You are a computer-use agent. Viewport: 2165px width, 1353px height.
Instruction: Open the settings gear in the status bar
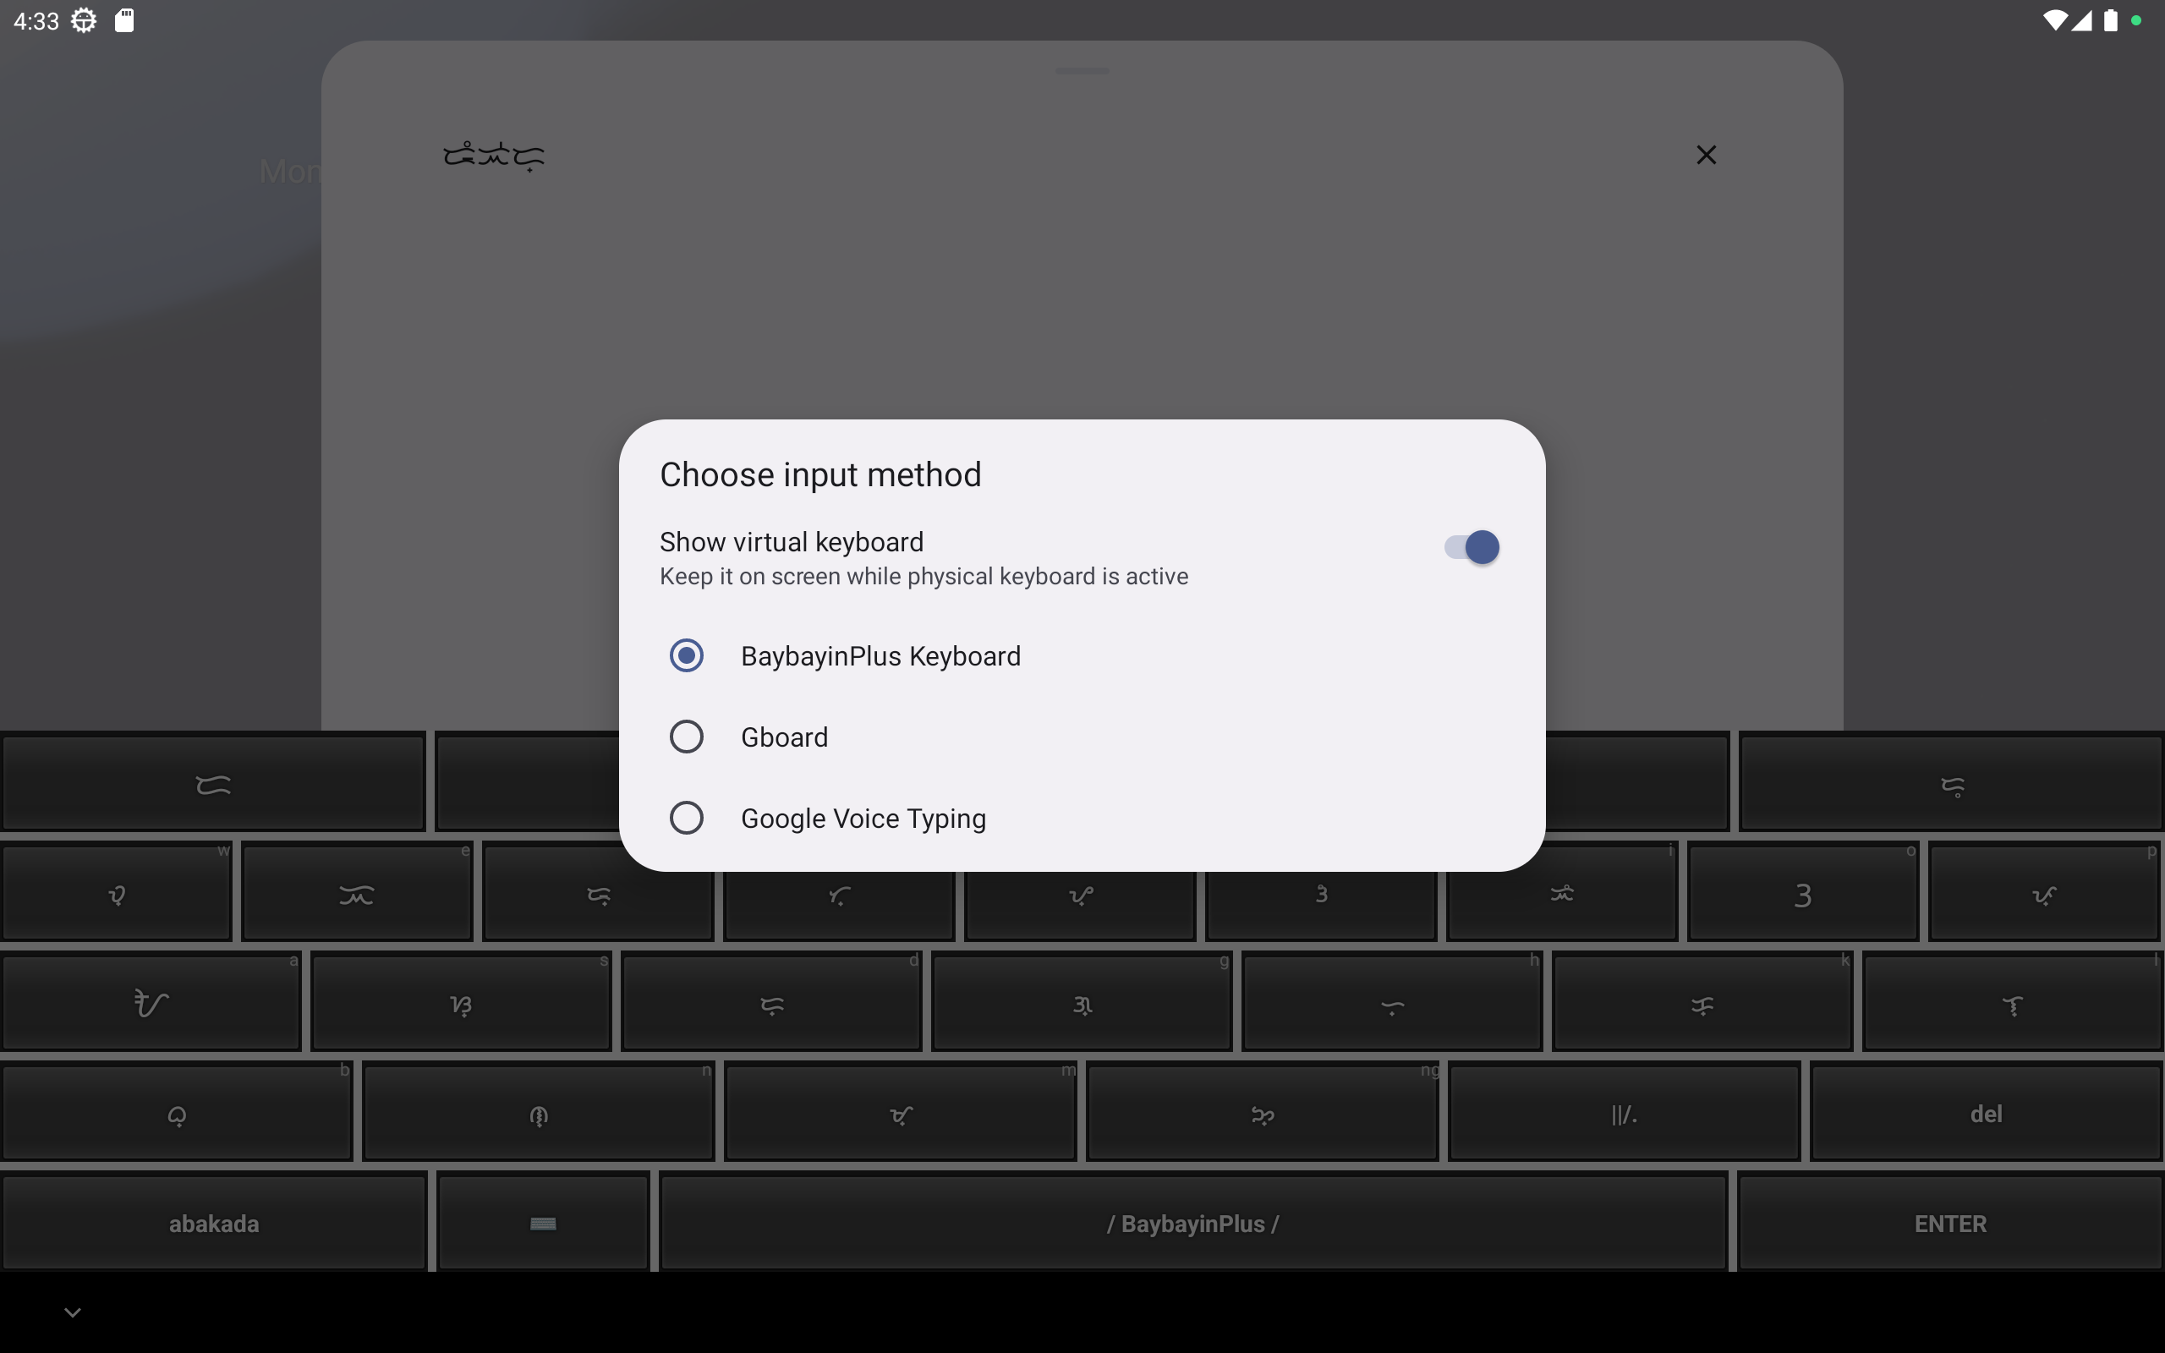(83, 19)
